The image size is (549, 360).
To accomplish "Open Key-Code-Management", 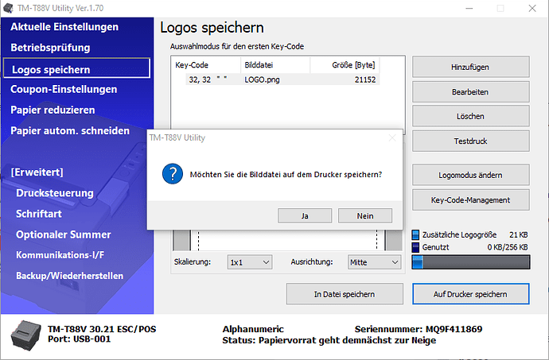I will (470, 200).
